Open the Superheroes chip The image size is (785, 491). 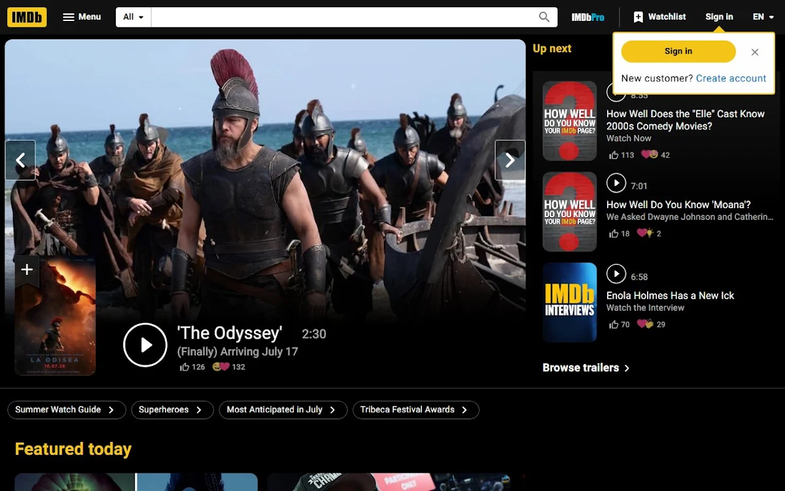pos(172,410)
